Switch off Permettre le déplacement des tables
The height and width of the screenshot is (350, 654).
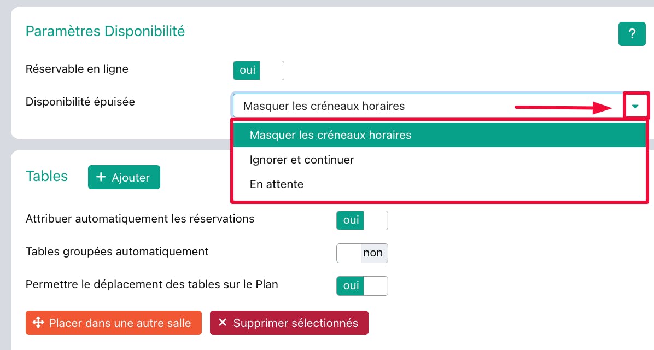[x=361, y=286]
